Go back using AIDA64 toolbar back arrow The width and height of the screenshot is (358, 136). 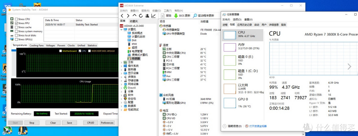point(122,16)
